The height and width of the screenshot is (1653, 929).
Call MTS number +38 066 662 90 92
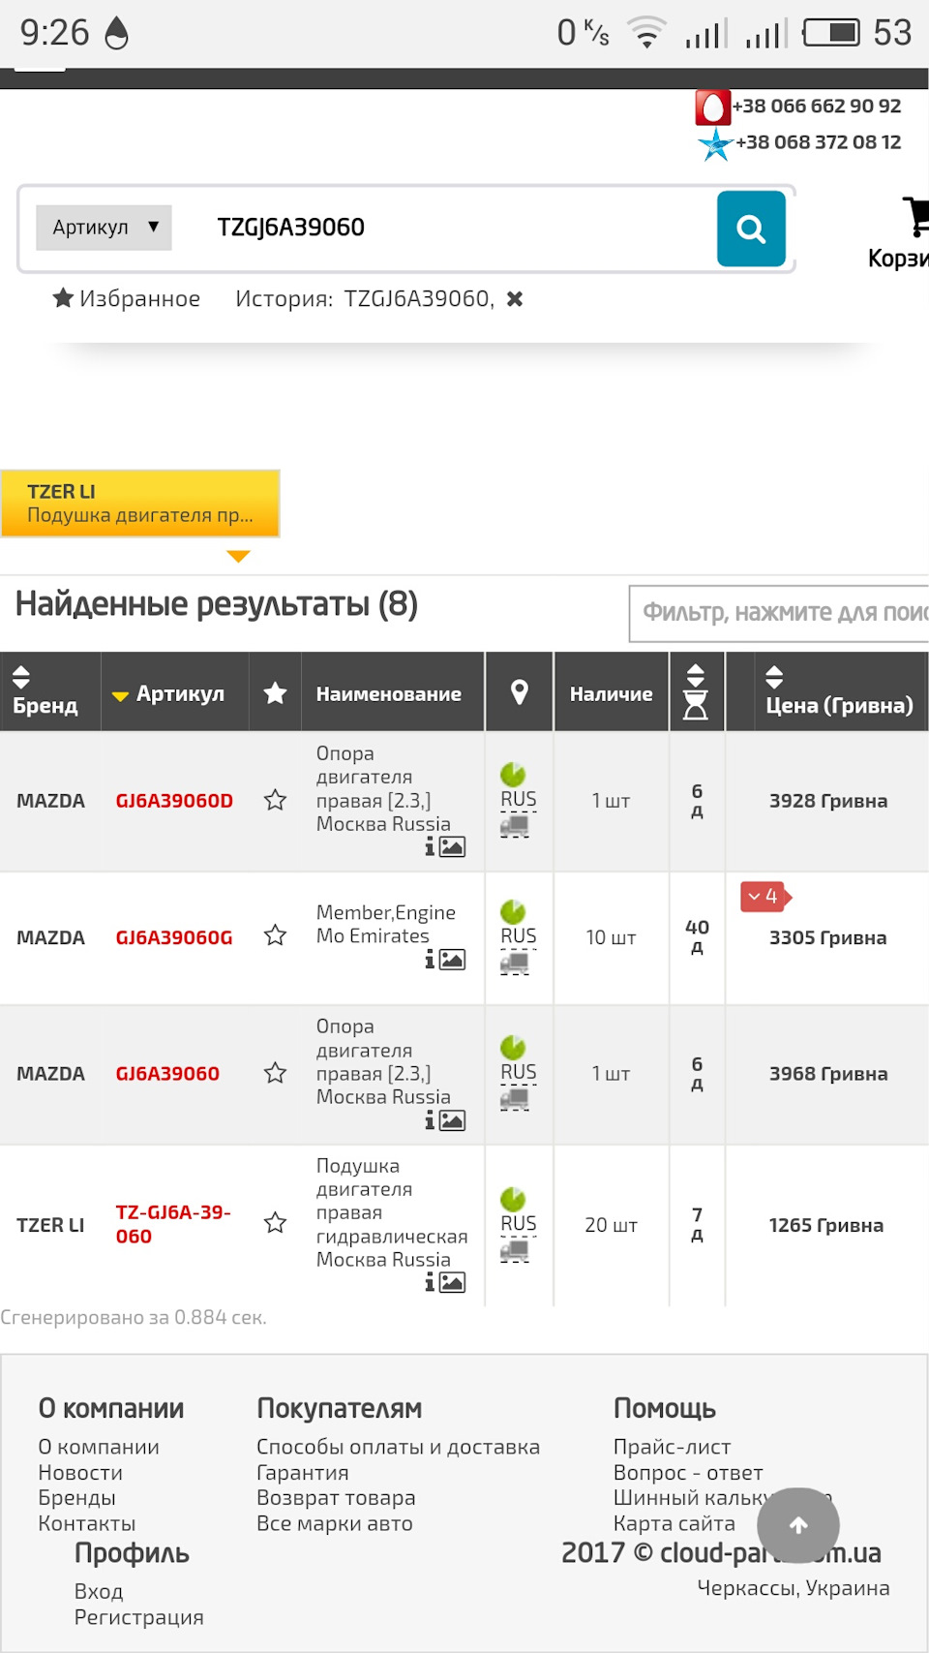[x=817, y=106]
